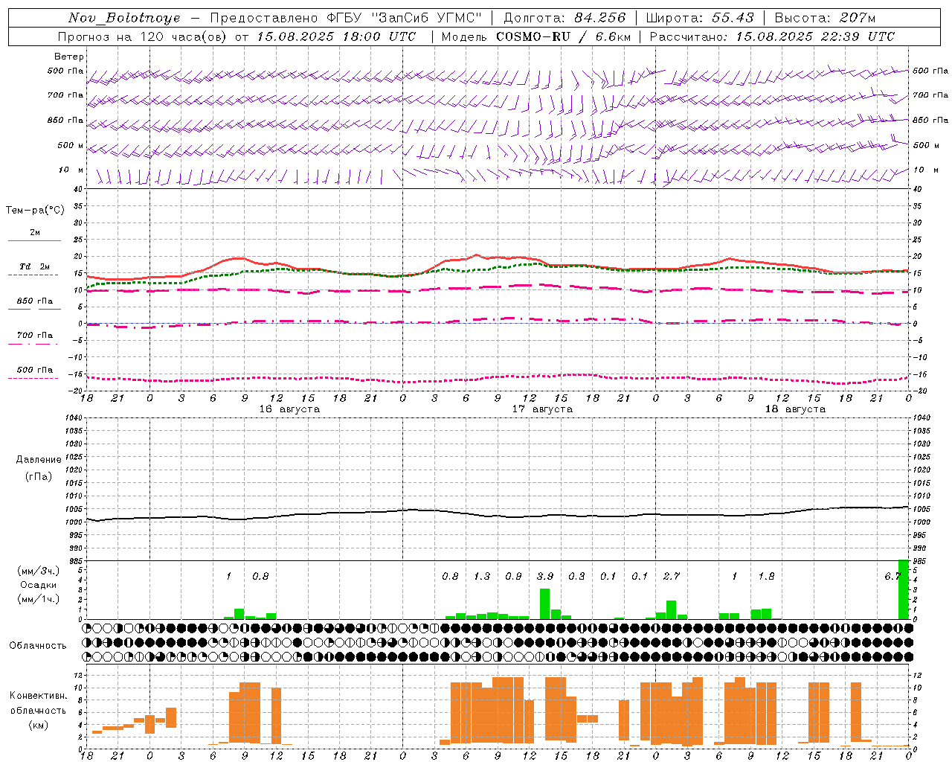The height and width of the screenshot is (762, 952).
Task: Click the precipitation value "1.8"
Action: 766,576
